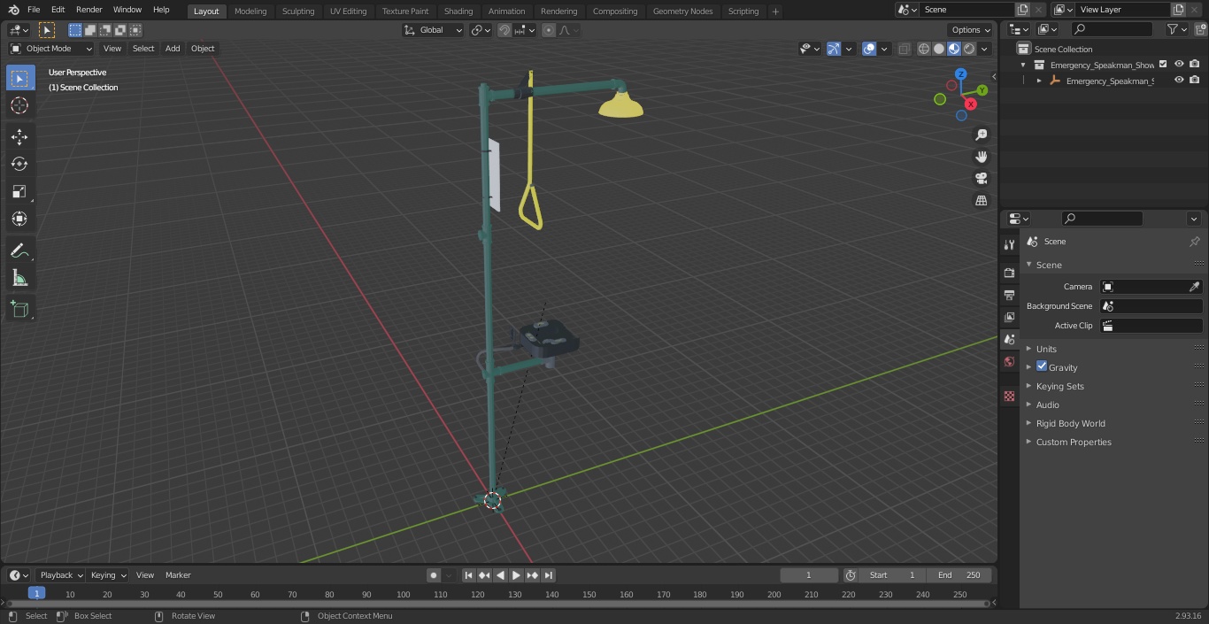Select the Move tool in toolbar
1209x624 pixels.
pos(19,136)
